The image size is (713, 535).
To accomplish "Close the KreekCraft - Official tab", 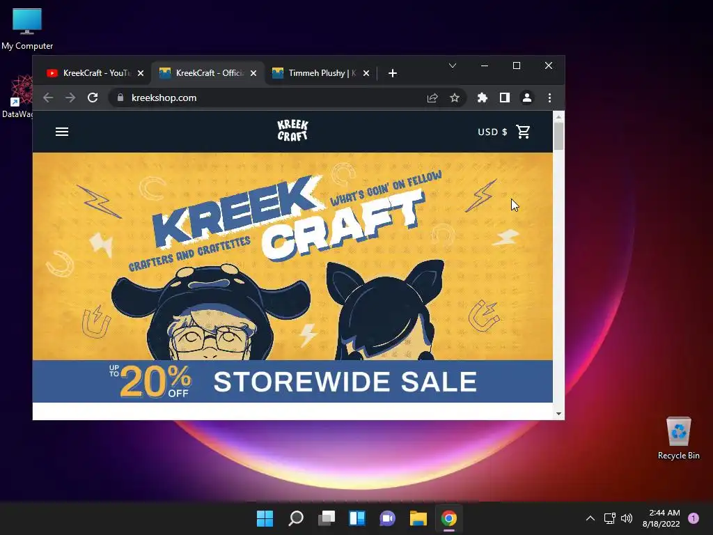I will tap(253, 73).
